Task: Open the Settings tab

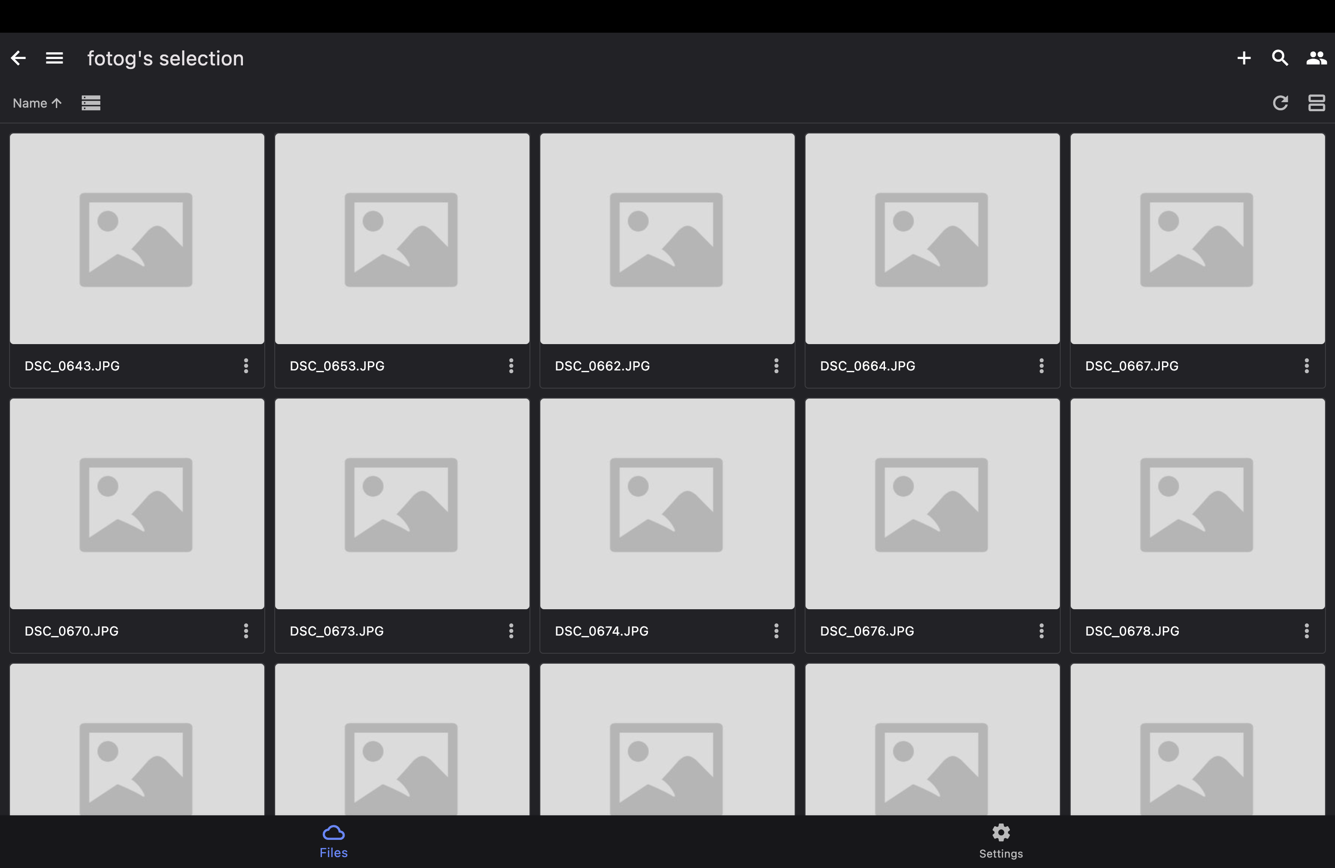Action: click(x=1001, y=842)
